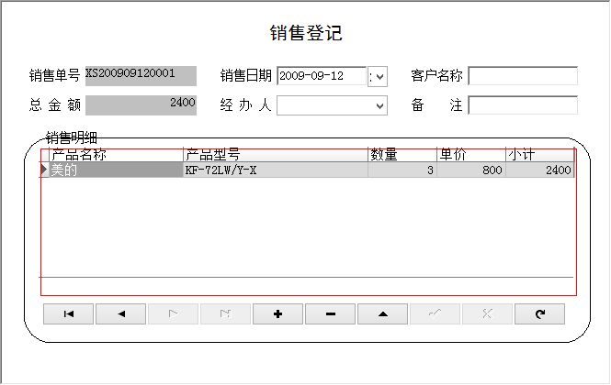Go to previous record arrow button
The image size is (611, 385).
120,313
